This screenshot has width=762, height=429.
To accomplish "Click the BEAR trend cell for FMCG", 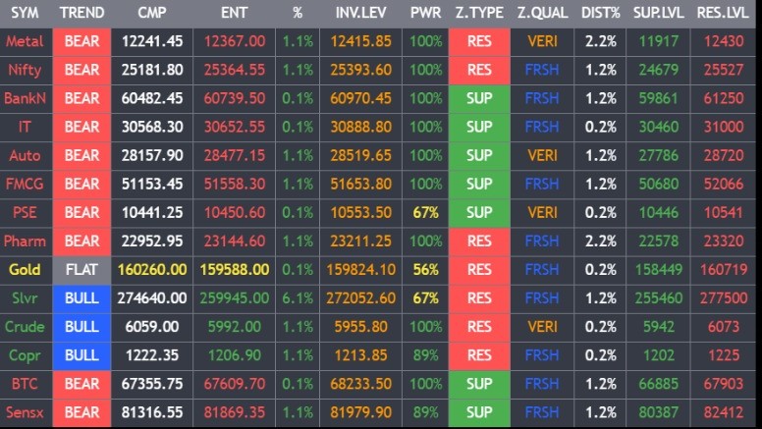I will coord(82,184).
